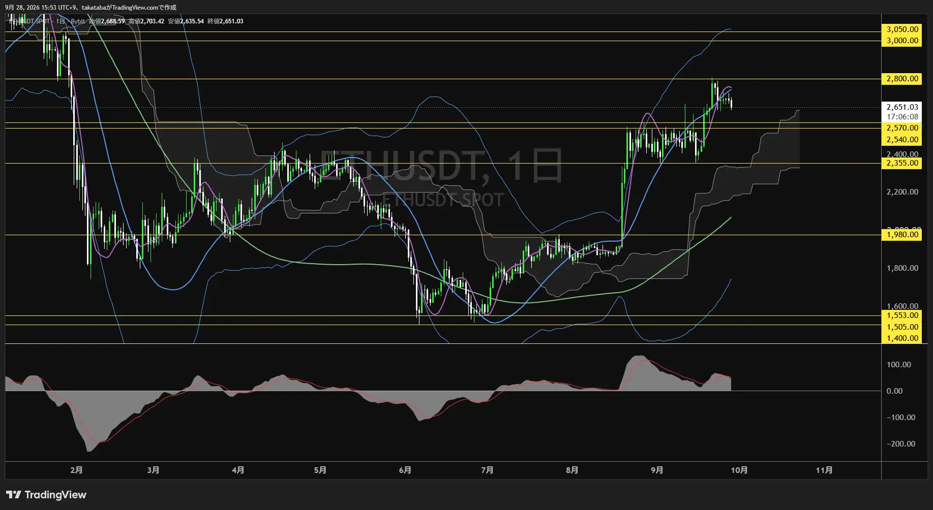The image size is (933, 510).
Task: Click the 4月 time axis label
Action: (x=238, y=470)
